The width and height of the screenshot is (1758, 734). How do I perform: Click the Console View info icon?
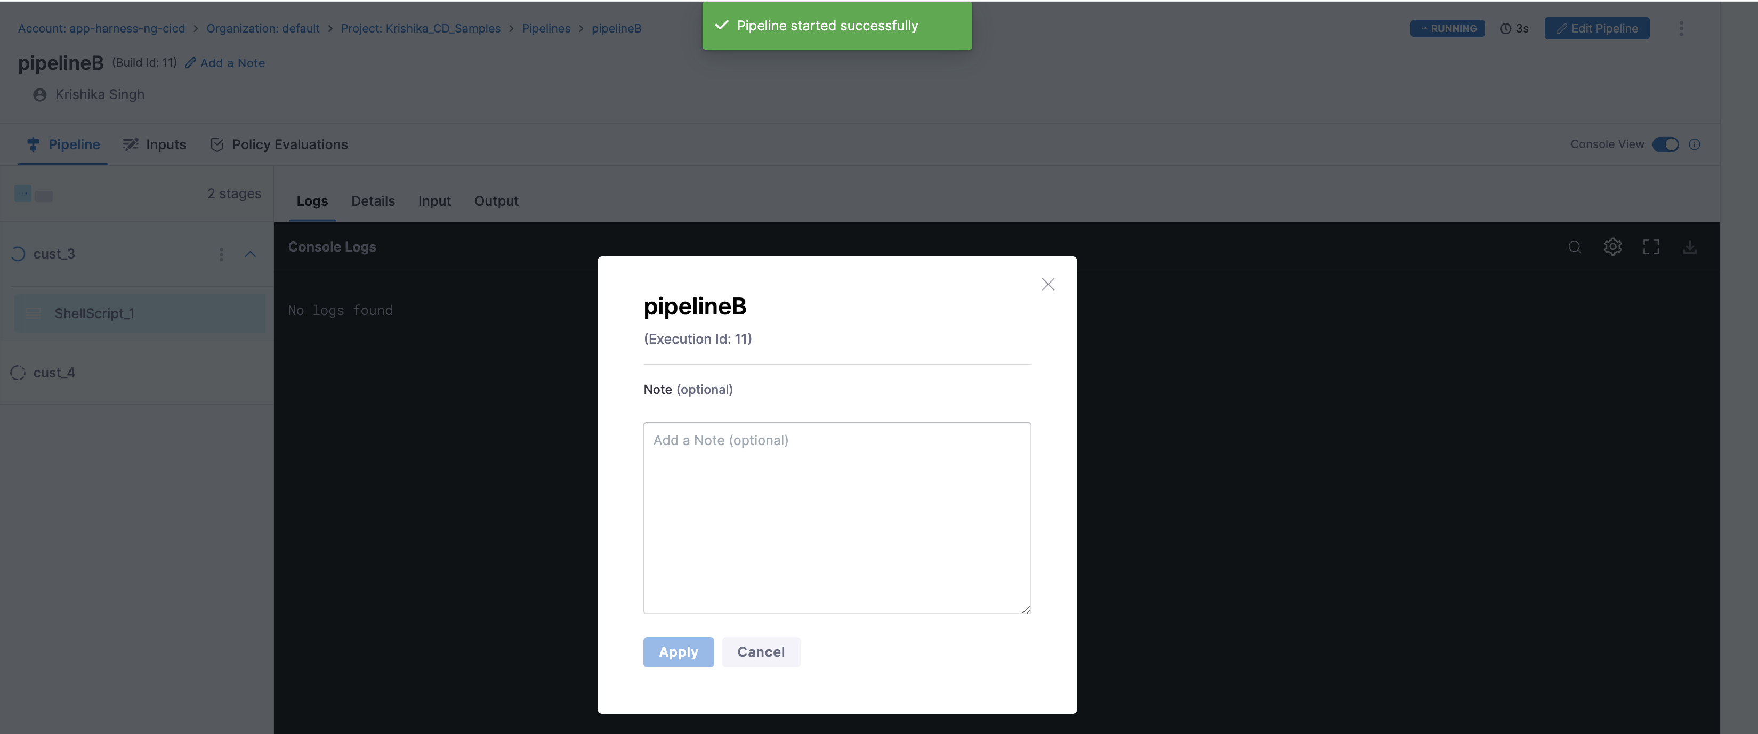point(1695,144)
